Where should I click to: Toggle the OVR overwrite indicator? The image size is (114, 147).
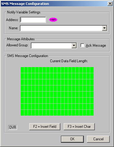tap(12, 127)
